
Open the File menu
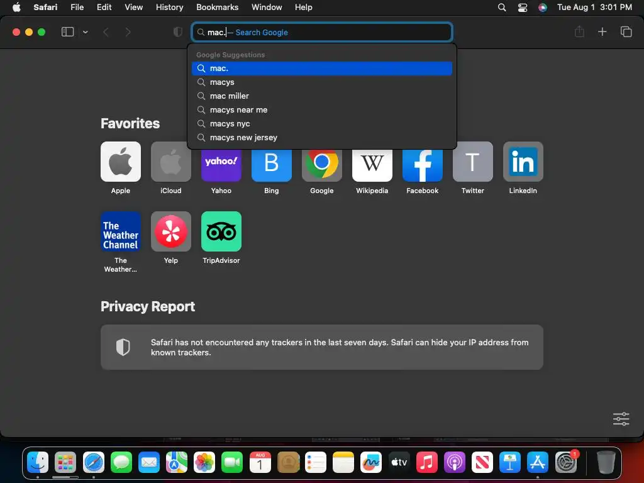[x=77, y=8]
